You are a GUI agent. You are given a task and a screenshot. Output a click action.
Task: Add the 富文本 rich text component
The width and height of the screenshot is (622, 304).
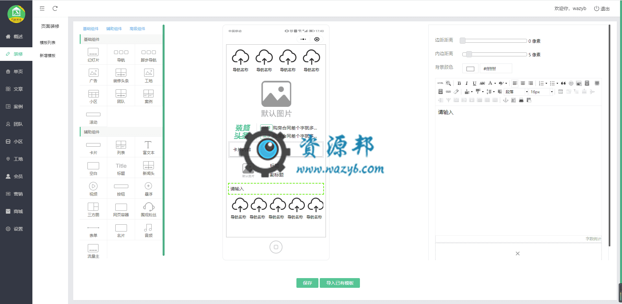[x=148, y=147]
